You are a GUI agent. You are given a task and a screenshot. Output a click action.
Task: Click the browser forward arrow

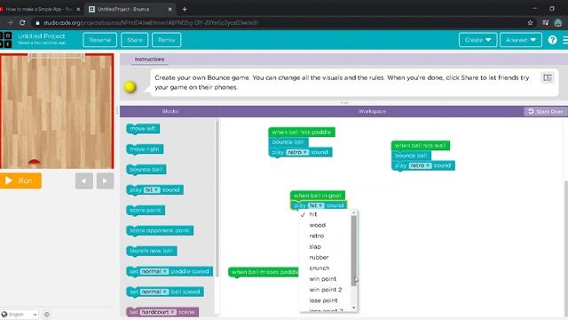(10, 22)
